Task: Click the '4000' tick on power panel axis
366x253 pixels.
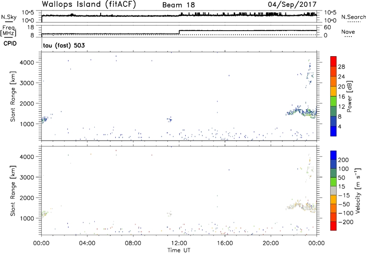Action: click(27, 63)
